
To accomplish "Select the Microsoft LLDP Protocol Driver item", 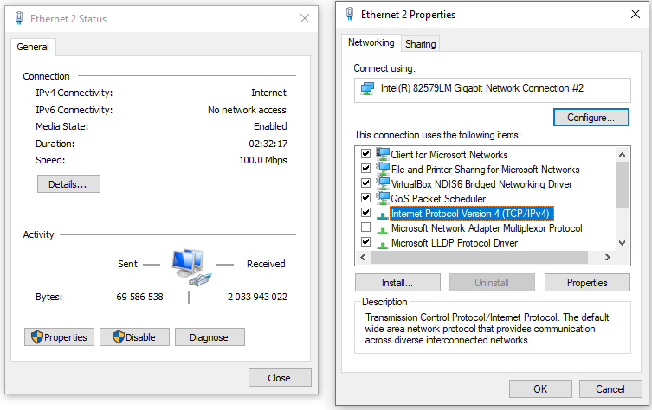I will (455, 243).
